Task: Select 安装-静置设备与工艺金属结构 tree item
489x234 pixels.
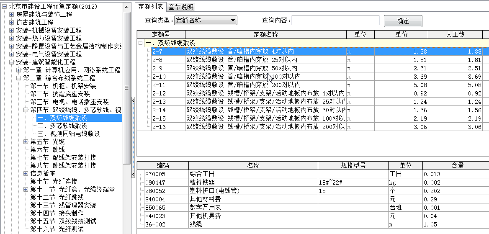Action: [69, 46]
